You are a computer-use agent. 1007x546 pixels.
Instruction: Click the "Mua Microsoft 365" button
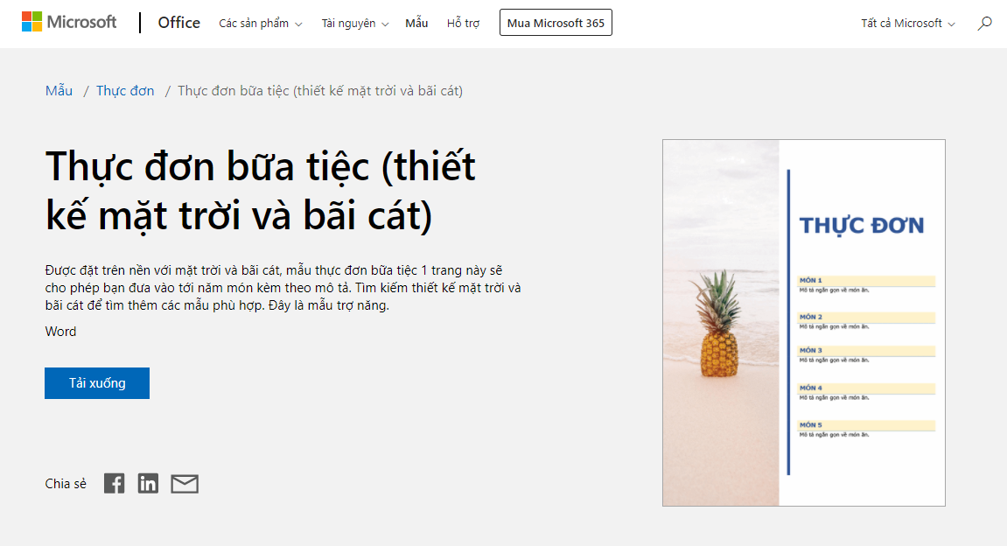(556, 22)
